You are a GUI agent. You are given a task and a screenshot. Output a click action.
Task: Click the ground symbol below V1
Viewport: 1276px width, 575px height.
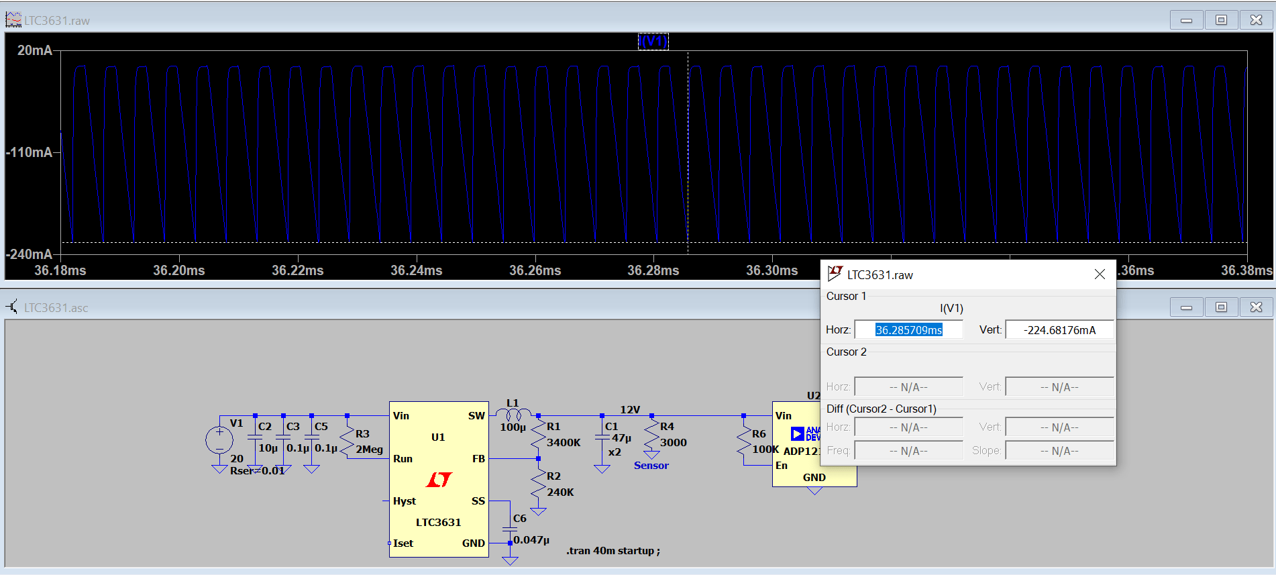(219, 470)
